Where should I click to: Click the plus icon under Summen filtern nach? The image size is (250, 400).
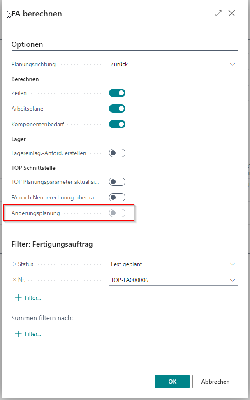tap(18, 334)
